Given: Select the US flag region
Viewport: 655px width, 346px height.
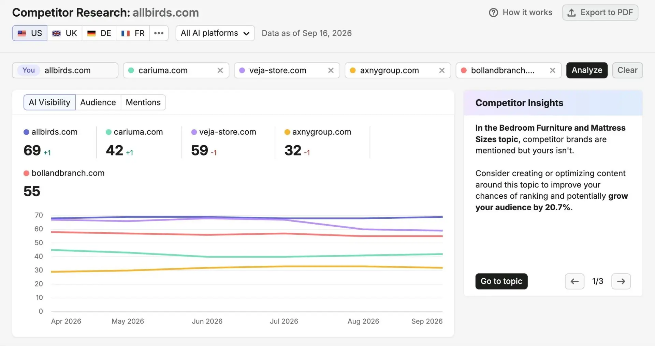Looking at the screenshot, I should [30, 33].
